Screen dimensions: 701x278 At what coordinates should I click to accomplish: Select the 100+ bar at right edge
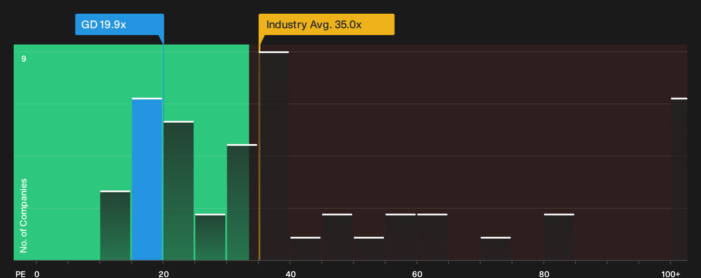pos(679,179)
